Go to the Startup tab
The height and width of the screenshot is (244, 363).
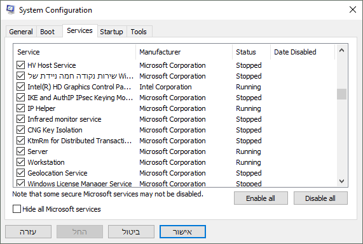111,32
